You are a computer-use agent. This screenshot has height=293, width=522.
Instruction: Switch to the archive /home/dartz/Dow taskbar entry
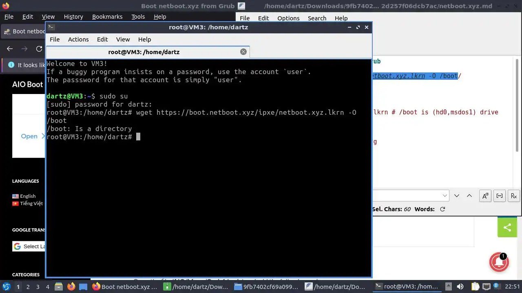196,287
